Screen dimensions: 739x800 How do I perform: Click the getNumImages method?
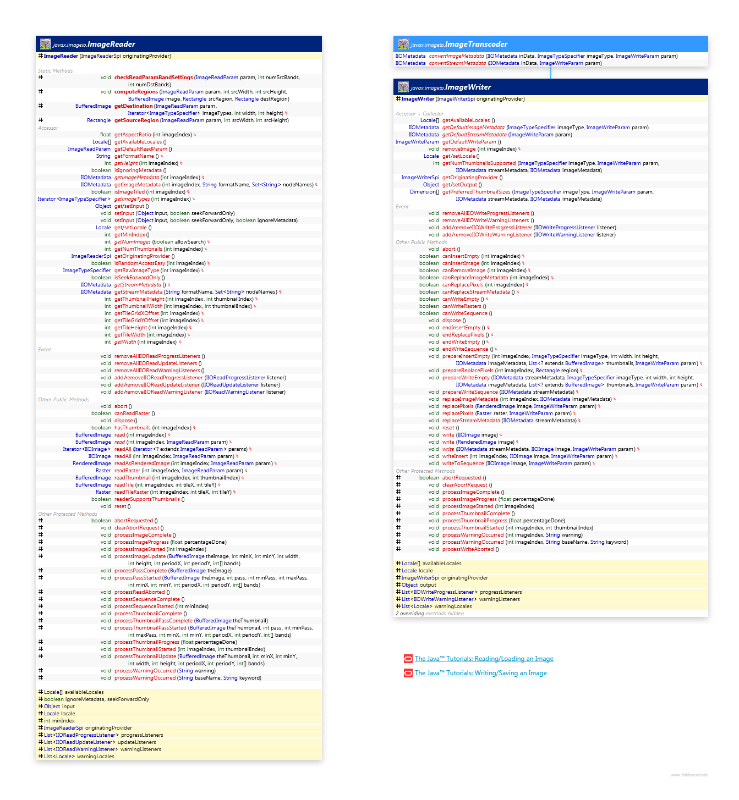(x=133, y=242)
